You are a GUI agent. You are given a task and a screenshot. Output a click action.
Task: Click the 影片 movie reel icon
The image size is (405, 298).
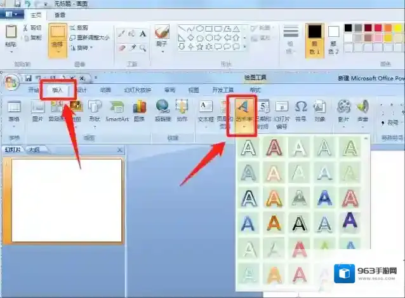tap(344, 107)
